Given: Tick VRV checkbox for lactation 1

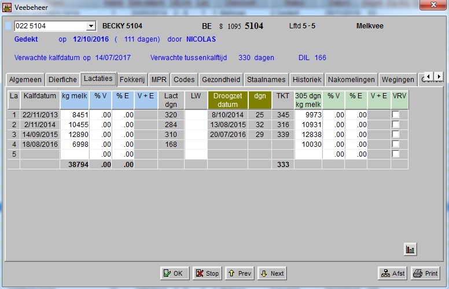Looking at the screenshot, I should [x=396, y=115].
